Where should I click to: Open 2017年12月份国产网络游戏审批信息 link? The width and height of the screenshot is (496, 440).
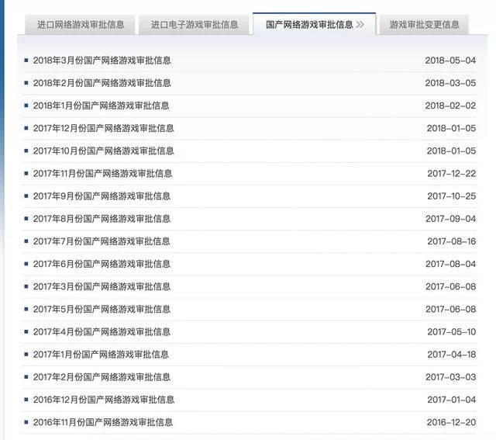point(104,128)
